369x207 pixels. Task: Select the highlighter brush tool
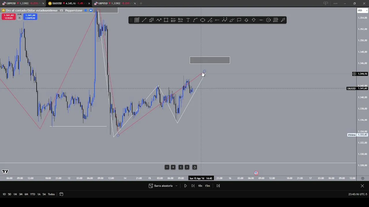[232, 20]
